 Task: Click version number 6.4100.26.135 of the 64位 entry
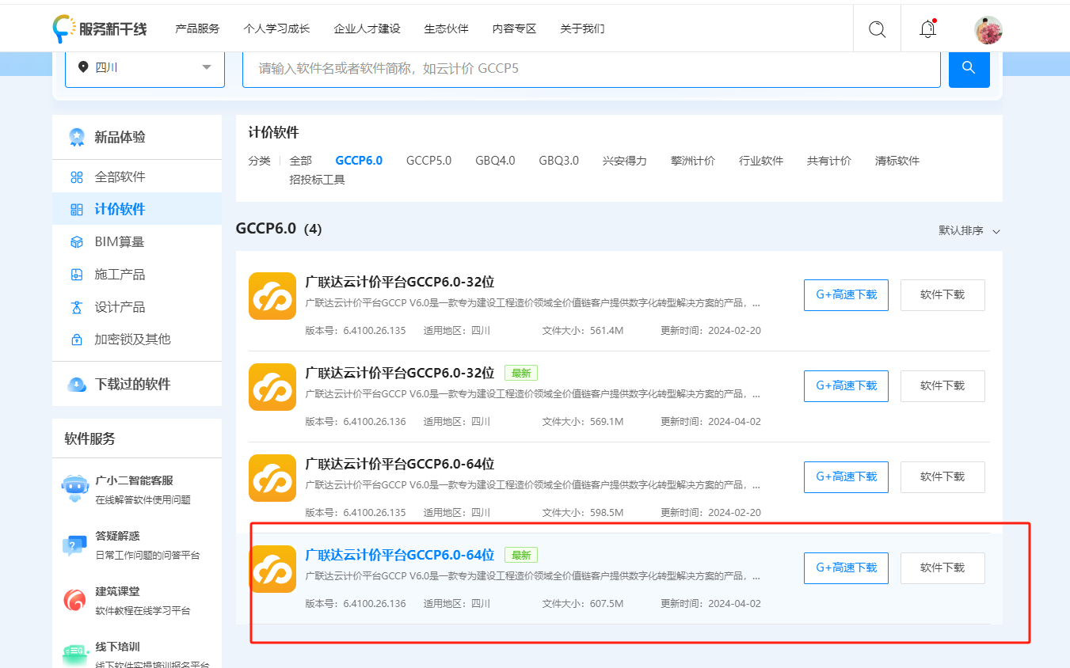(x=375, y=513)
